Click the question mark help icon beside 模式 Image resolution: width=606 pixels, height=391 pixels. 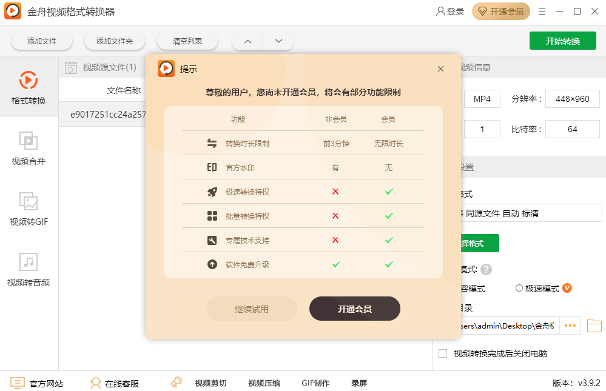click(485, 269)
